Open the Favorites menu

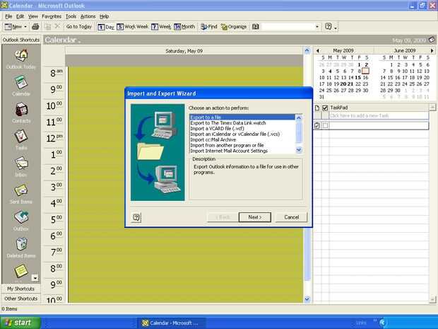point(52,16)
